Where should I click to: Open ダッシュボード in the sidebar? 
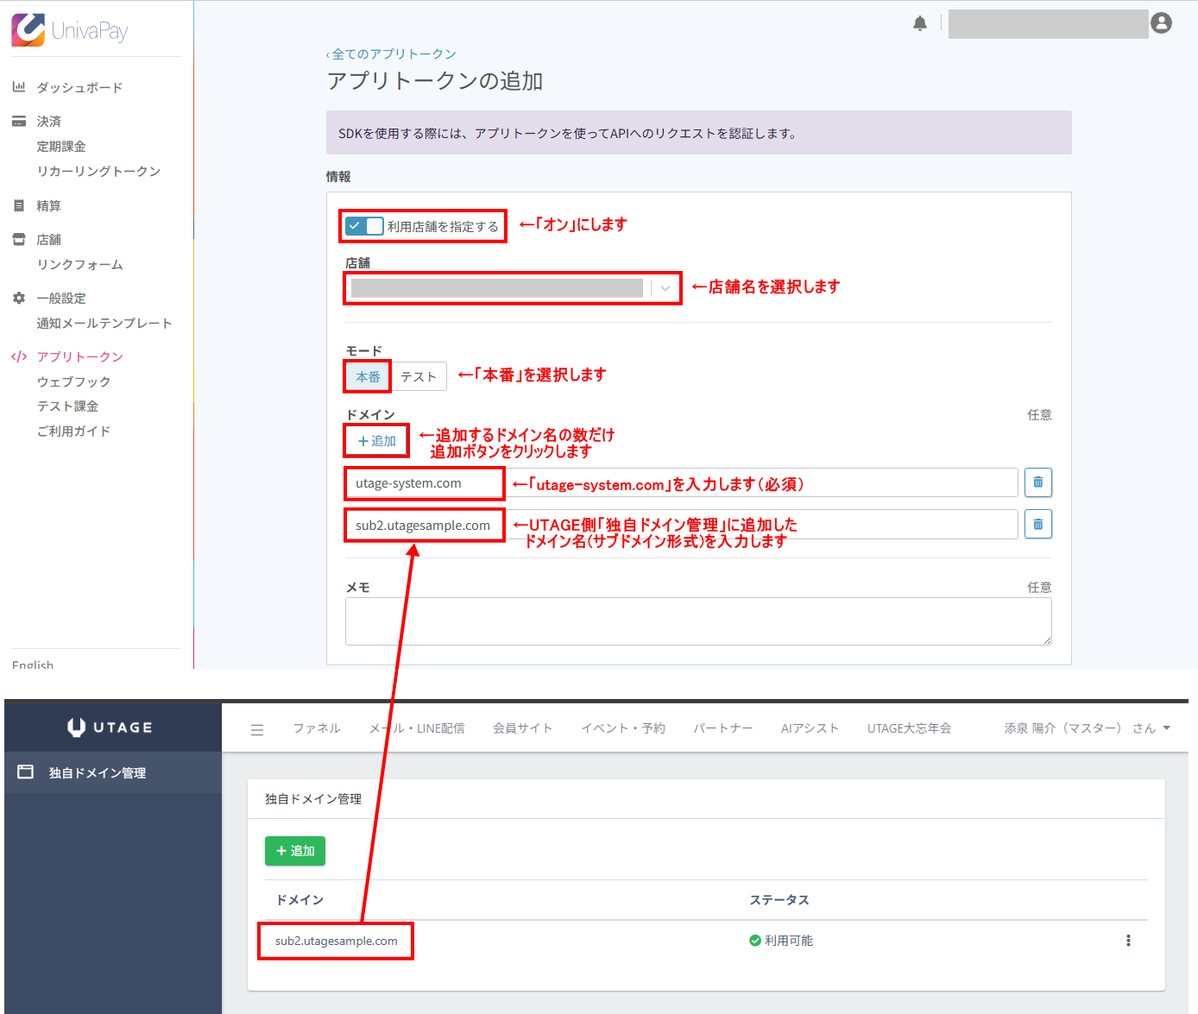[x=79, y=87]
